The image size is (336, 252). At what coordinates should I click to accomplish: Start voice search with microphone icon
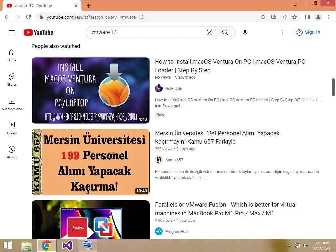tap(245, 32)
